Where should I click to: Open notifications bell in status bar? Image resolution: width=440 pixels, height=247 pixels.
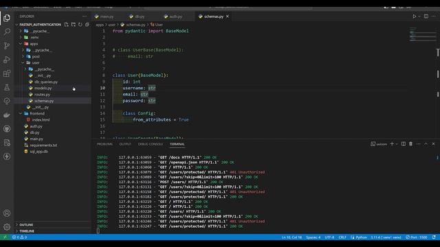434,237
